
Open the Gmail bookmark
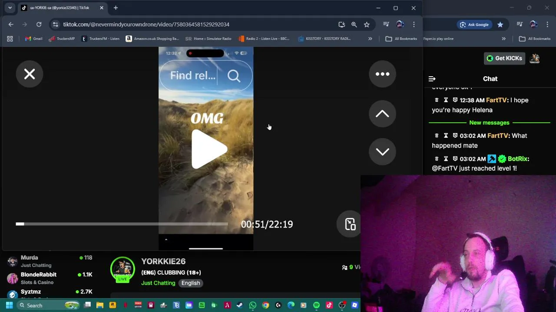coord(33,39)
